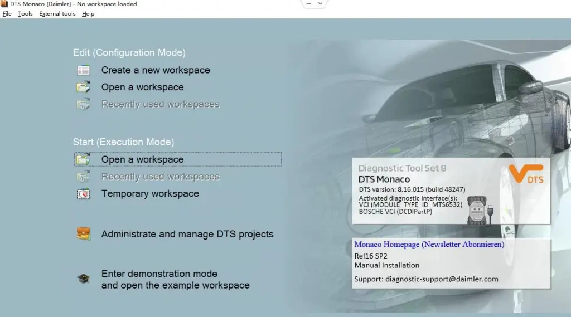Click the graduation cap demonstration icon
The image size is (571, 317).
point(84,279)
